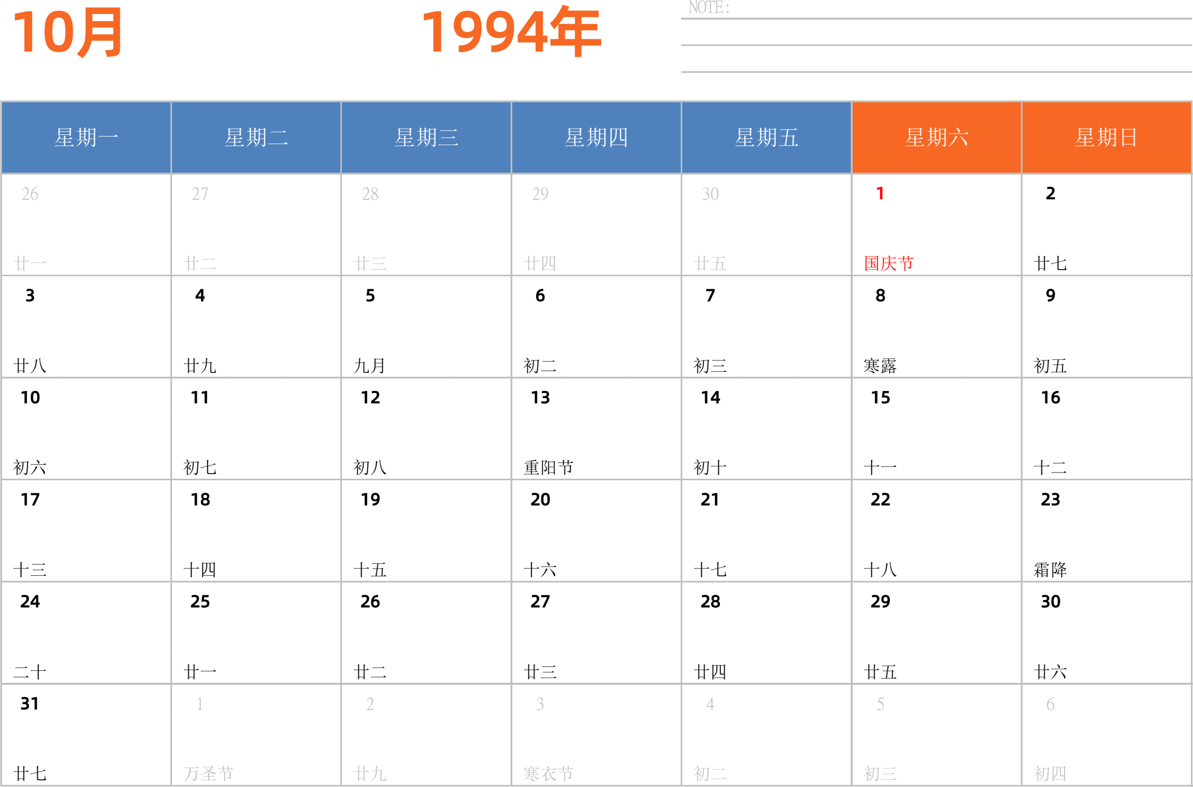Viewport: 1193px width, 787px height.
Task: Click the 星期一 column header
Action: (86, 137)
